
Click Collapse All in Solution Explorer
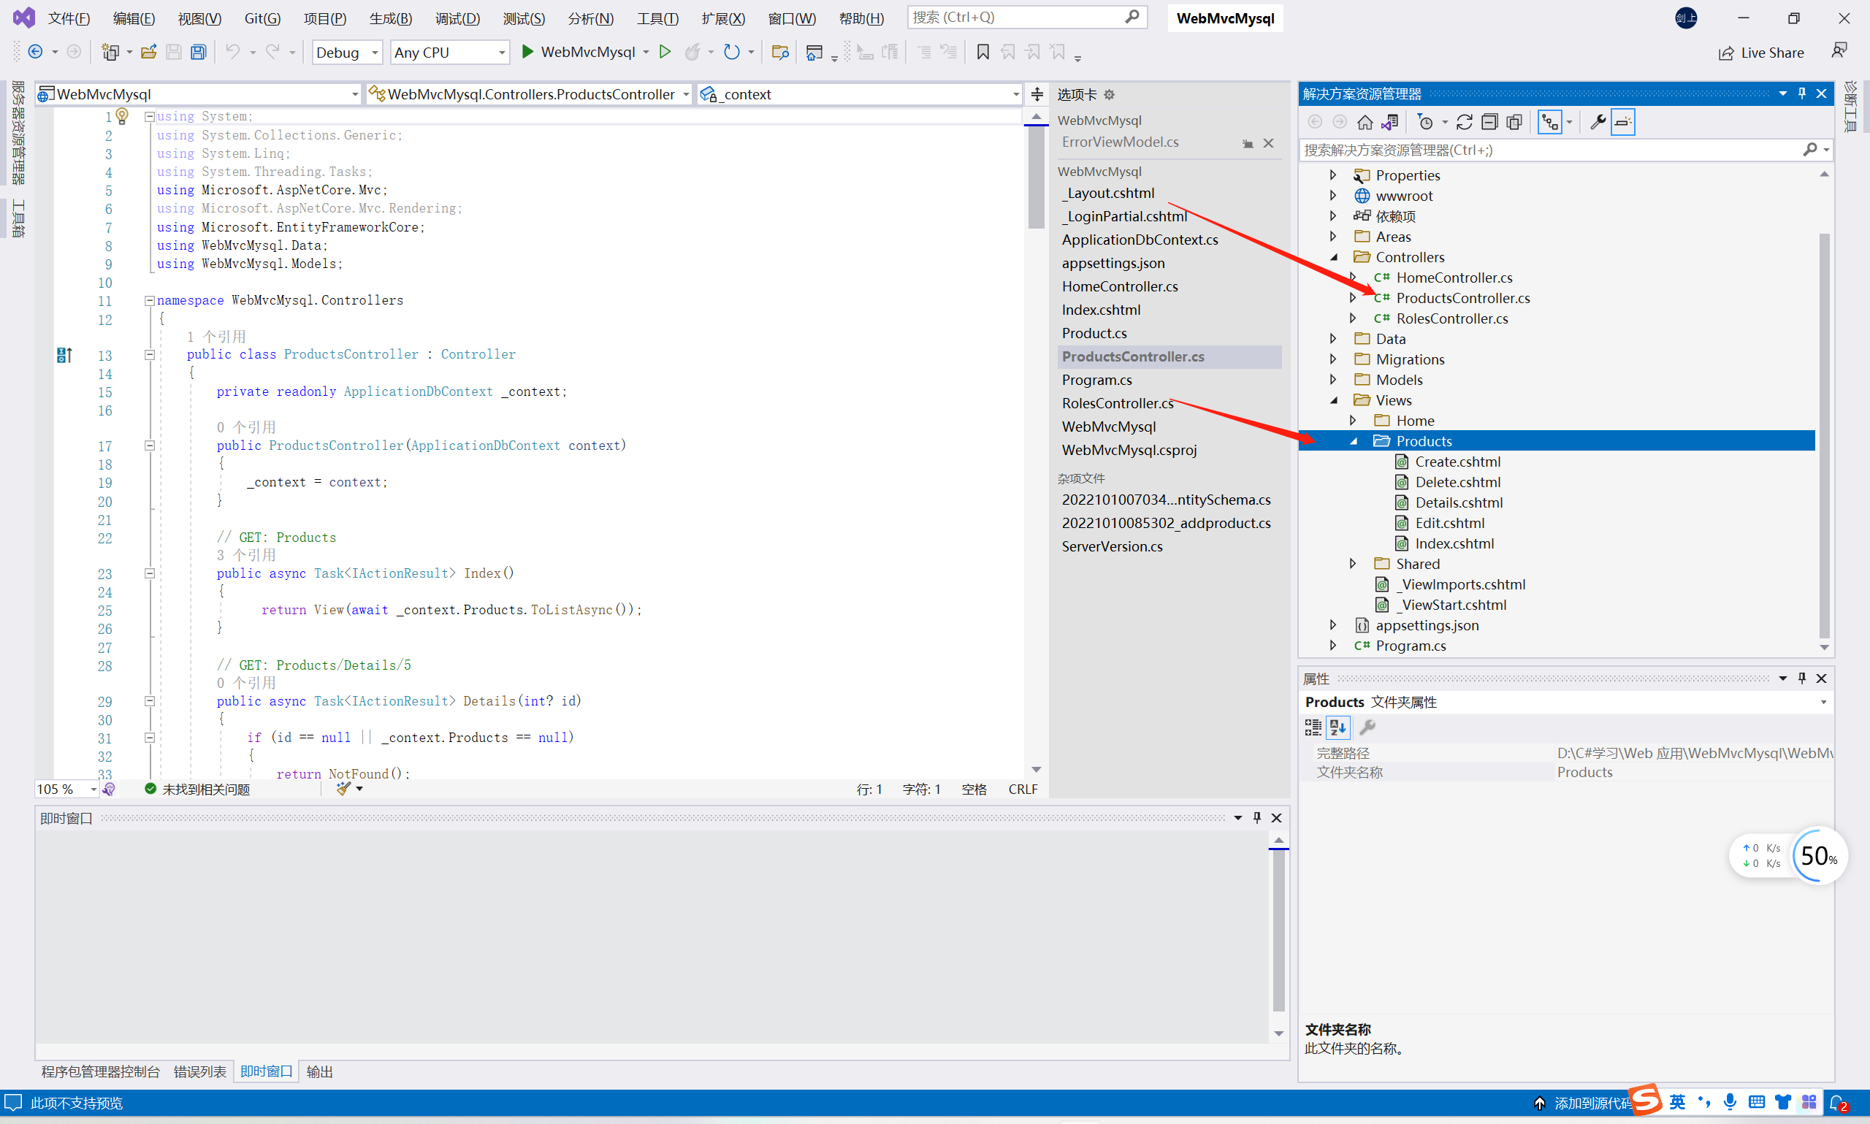click(1489, 122)
